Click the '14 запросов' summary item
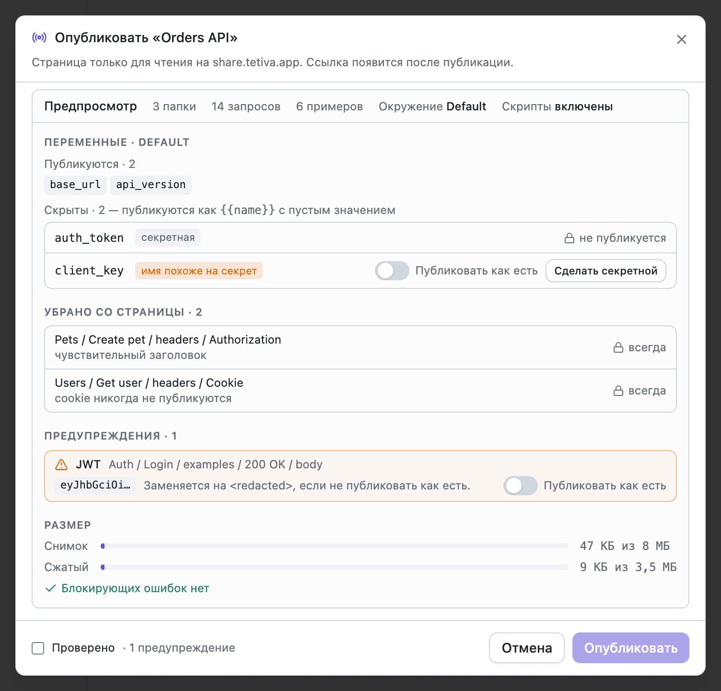 tap(246, 107)
